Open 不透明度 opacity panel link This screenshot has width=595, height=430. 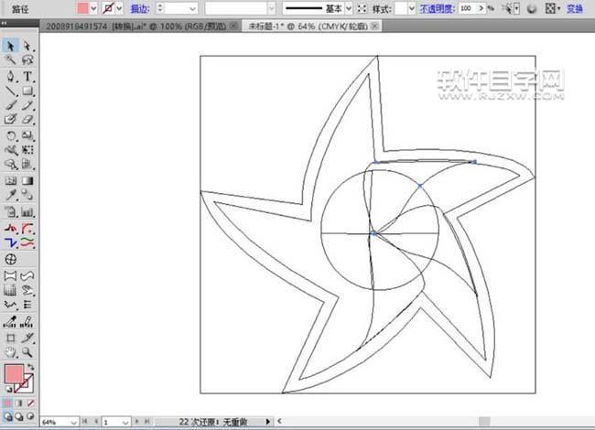click(437, 8)
